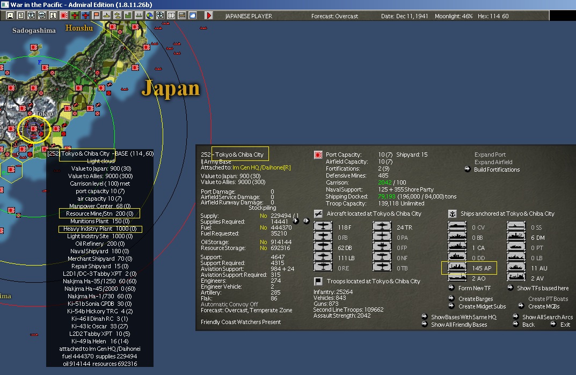Open the info (i) toolbar icon

coord(53,16)
